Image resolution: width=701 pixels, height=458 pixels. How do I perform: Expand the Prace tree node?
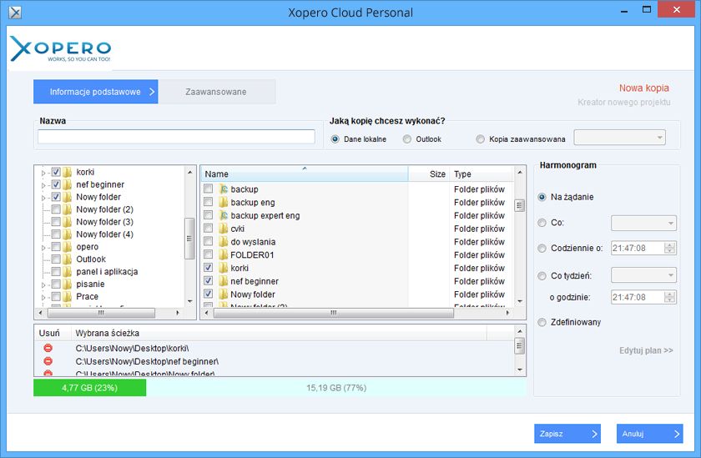[43, 297]
